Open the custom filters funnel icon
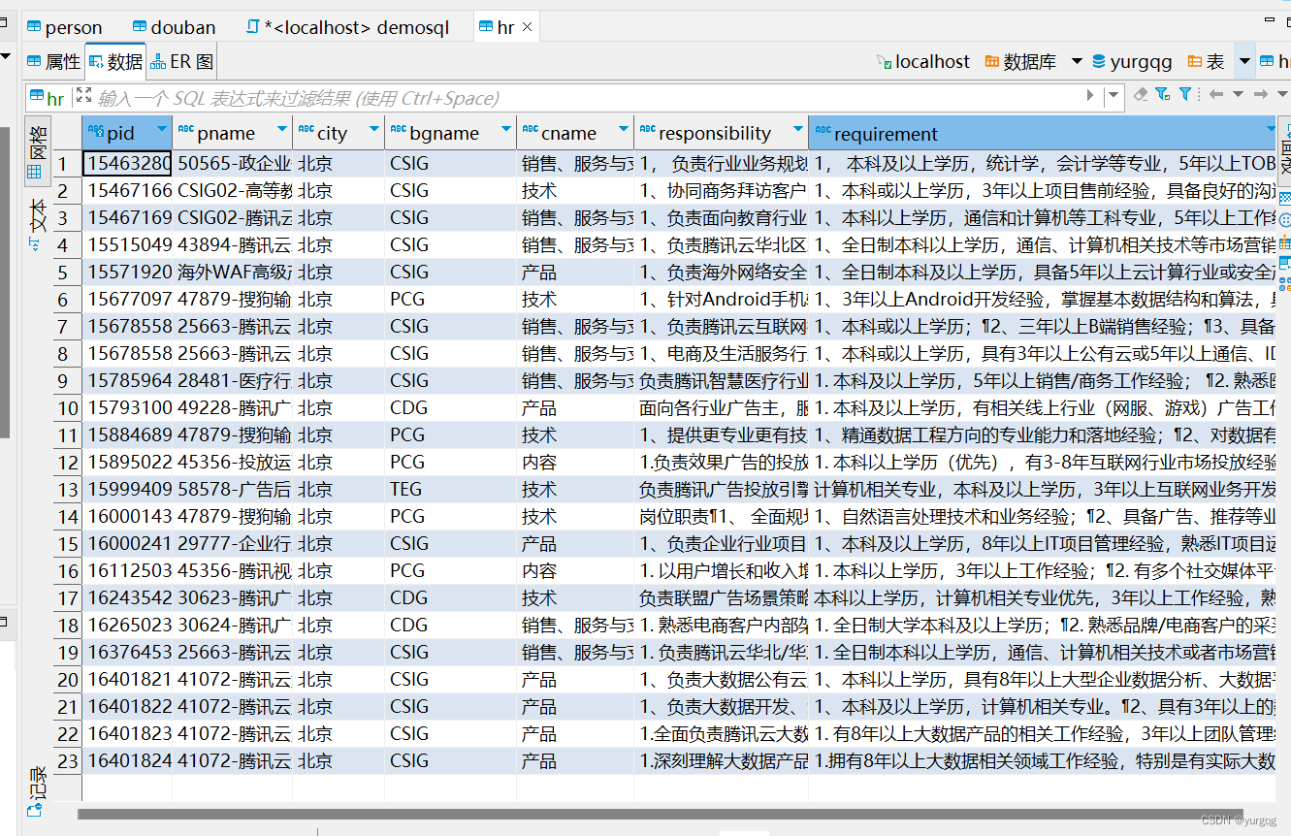Viewport: 1291px width, 836px height. coord(1185,94)
